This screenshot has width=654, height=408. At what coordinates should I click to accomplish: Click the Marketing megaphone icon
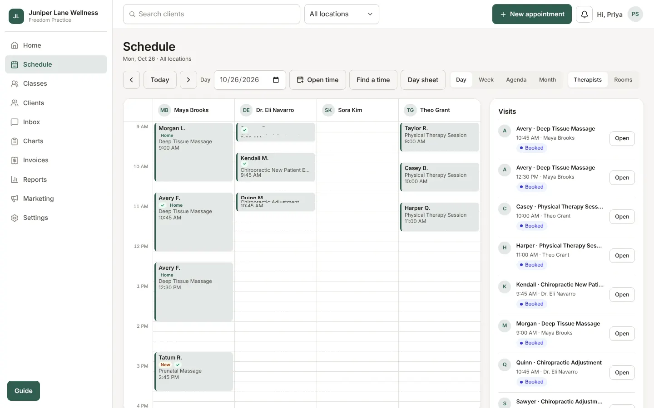(15, 199)
